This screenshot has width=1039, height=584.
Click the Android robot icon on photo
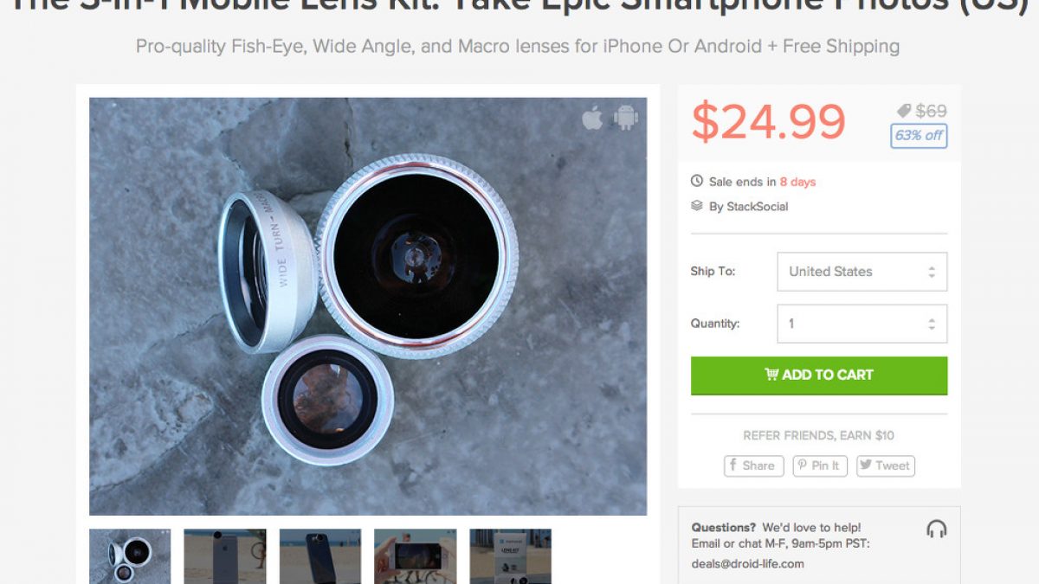(626, 118)
